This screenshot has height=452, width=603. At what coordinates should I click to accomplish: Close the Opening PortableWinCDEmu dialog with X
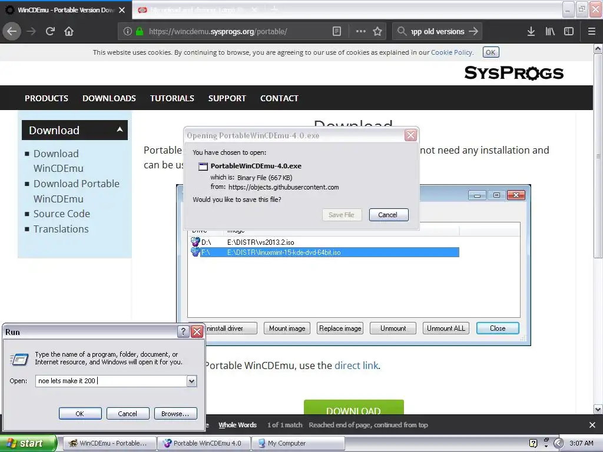(410, 135)
